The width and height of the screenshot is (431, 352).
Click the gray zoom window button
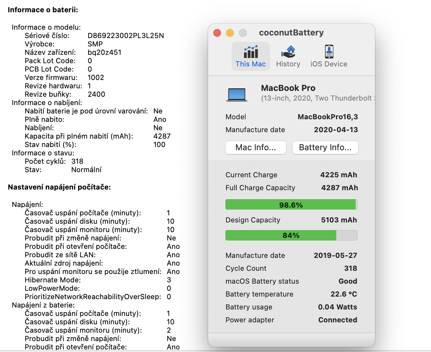(243, 33)
